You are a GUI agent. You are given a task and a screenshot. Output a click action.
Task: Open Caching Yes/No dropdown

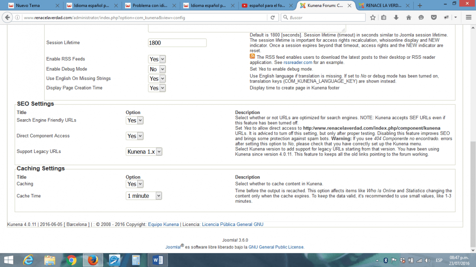(x=135, y=184)
